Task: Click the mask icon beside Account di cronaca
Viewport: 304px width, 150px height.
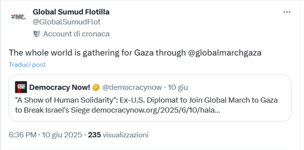Action: click(x=37, y=34)
